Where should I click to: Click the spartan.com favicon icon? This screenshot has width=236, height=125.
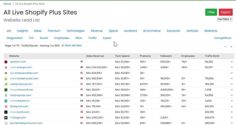pyautogui.click(x=6, y=62)
